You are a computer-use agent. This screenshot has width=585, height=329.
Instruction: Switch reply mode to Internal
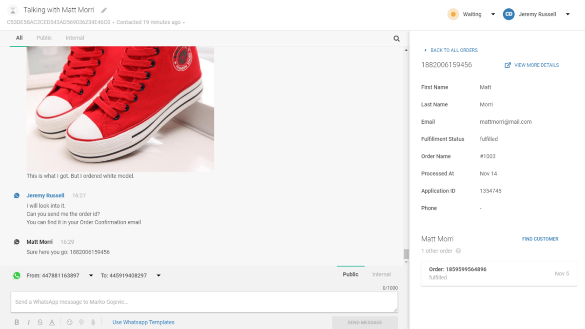click(x=381, y=274)
